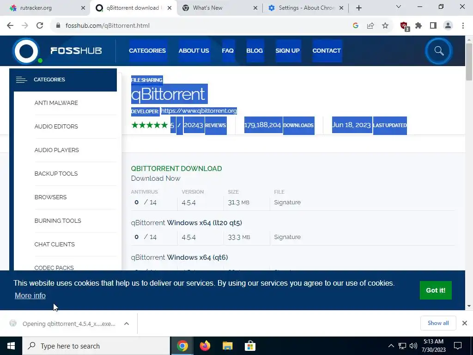Show hidden system tray icons

click(391, 346)
